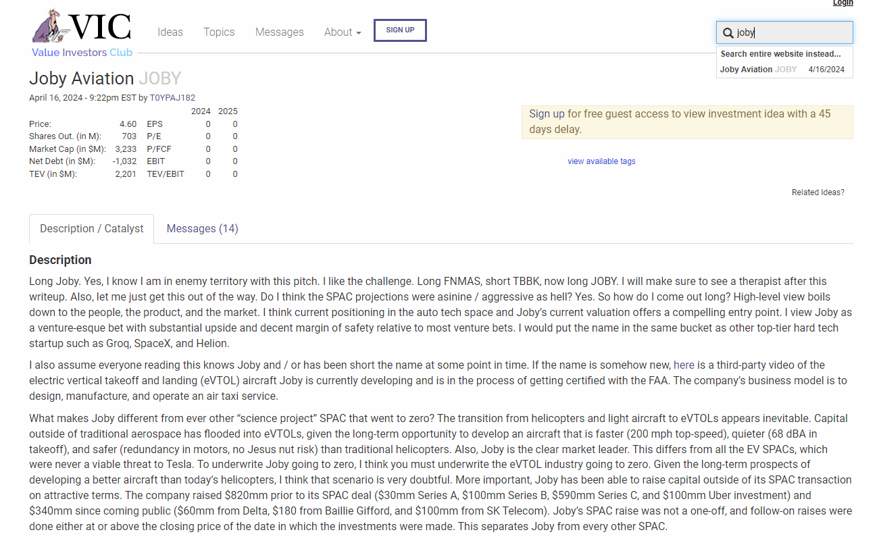Click the Login link
The height and width of the screenshot is (547, 881).
point(842,3)
